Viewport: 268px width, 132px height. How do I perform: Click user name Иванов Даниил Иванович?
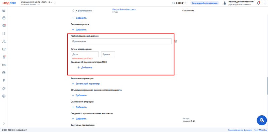coord(241,2)
